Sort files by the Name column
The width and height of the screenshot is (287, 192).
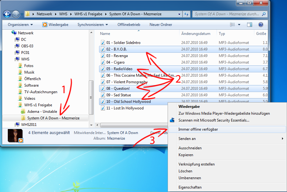pyautogui.click(x=105, y=34)
